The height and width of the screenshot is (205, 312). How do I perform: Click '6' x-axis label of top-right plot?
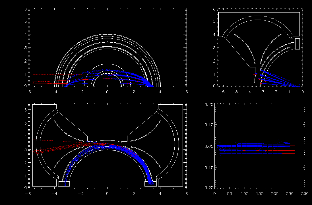pos(223,92)
